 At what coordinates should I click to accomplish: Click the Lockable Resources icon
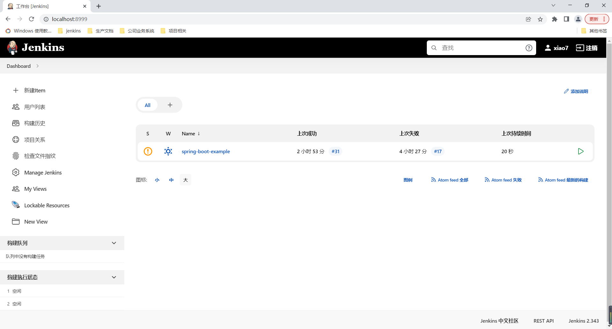click(x=16, y=205)
